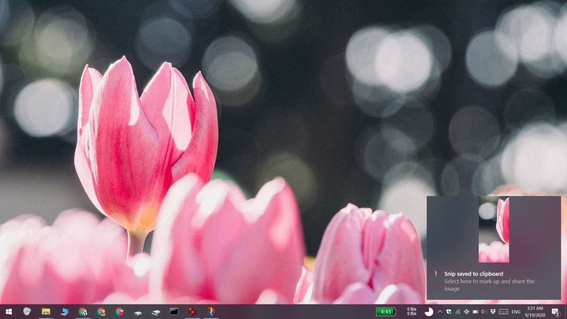The height and width of the screenshot is (319, 567).
Task: Click the green 4:43 battery time widget
Action: [x=386, y=311]
